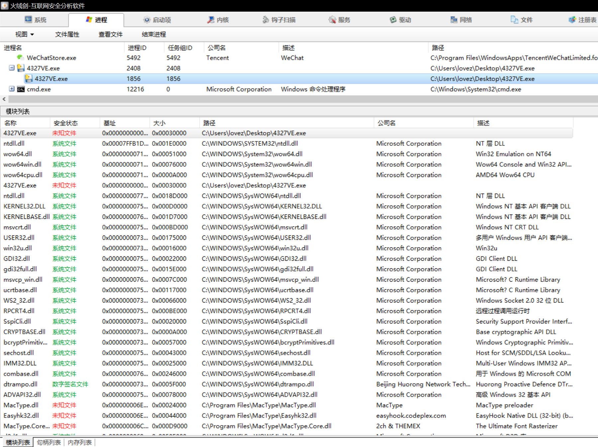Click the cmd.exe process icon
Viewport: 598px width, 447px height.
pyautogui.click(x=21, y=89)
